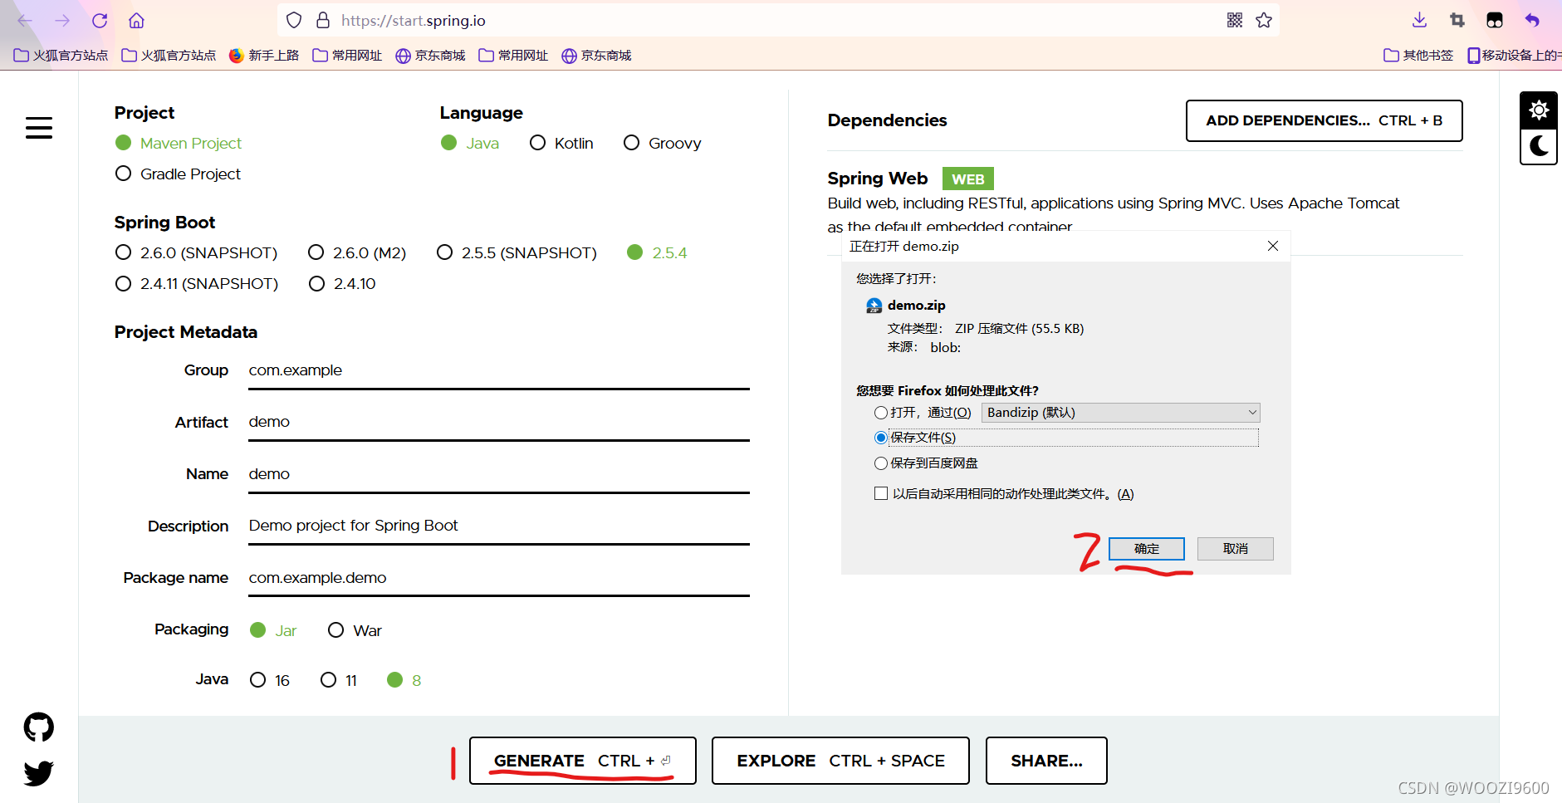Open the screenshot crop tool
1562x803 pixels.
coord(1457,21)
